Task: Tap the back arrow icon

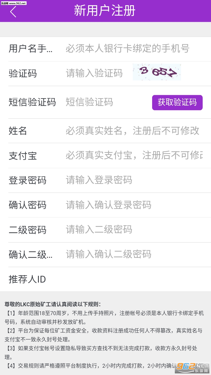Action: pyautogui.click(x=13, y=11)
